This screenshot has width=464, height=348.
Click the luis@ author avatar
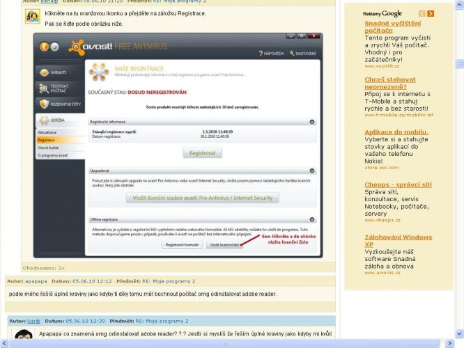click(x=24, y=334)
